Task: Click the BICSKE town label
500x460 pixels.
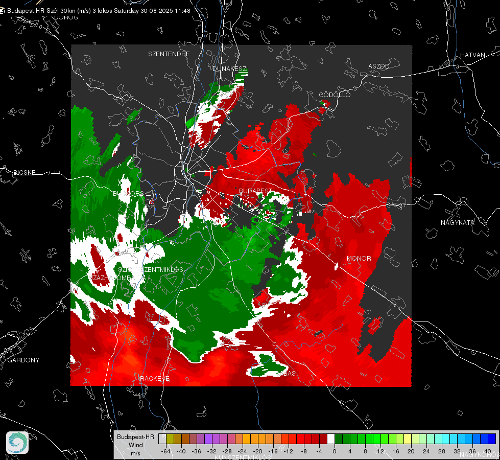Action: [x=25, y=172]
